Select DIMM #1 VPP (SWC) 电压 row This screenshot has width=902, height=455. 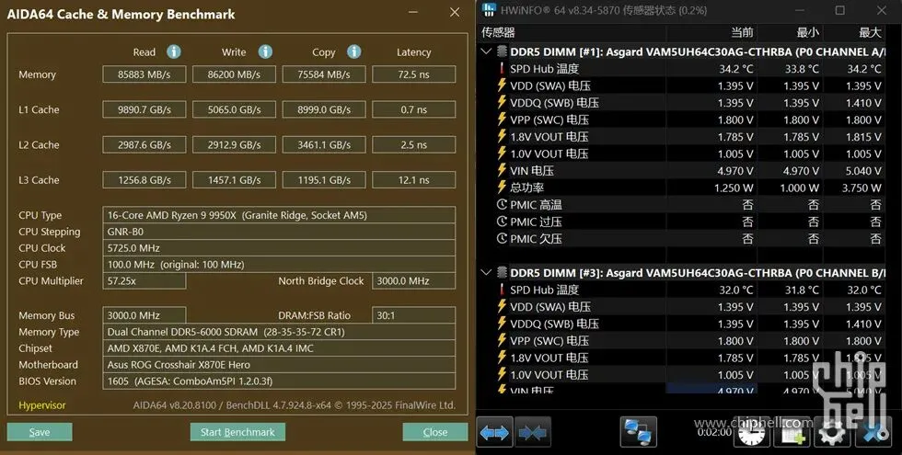click(682, 119)
